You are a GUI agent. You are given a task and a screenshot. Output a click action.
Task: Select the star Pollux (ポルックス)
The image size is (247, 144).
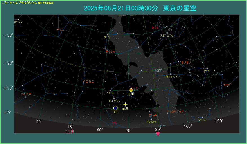[114, 98]
